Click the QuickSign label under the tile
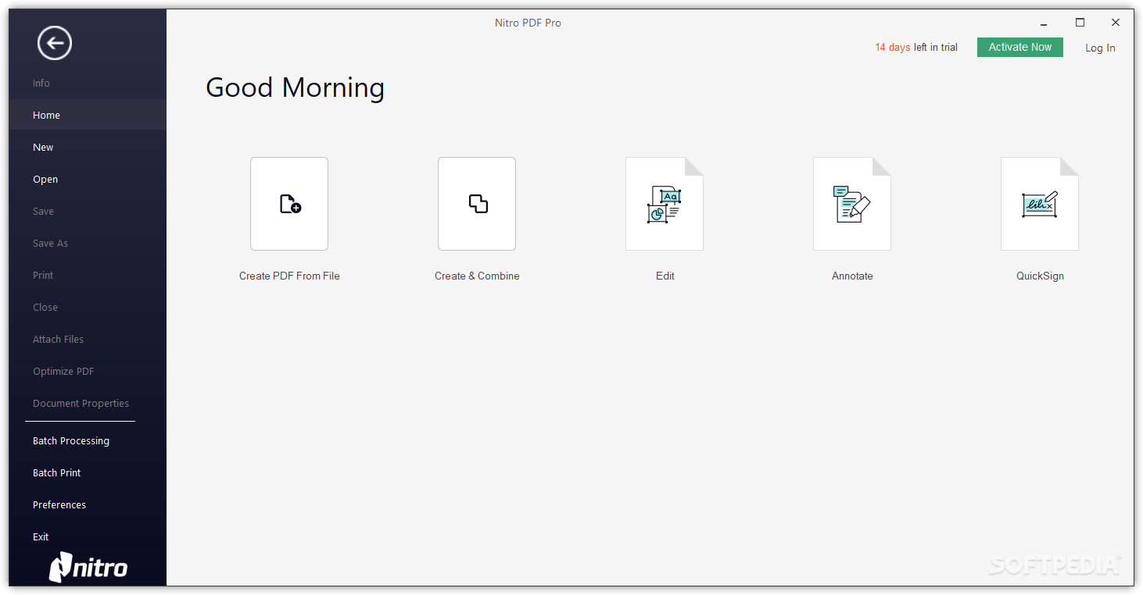 (1040, 276)
